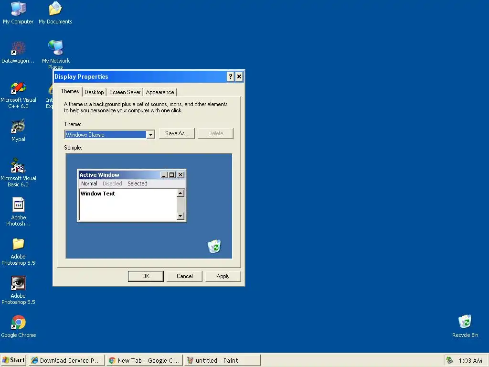Switch to New Tab - Google Chrome taskbar item
This screenshot has width=489, height=367.
pyautogui.click(x=144, y=360)
